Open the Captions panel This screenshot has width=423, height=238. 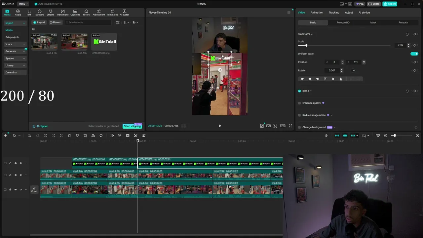coord(75,13)
